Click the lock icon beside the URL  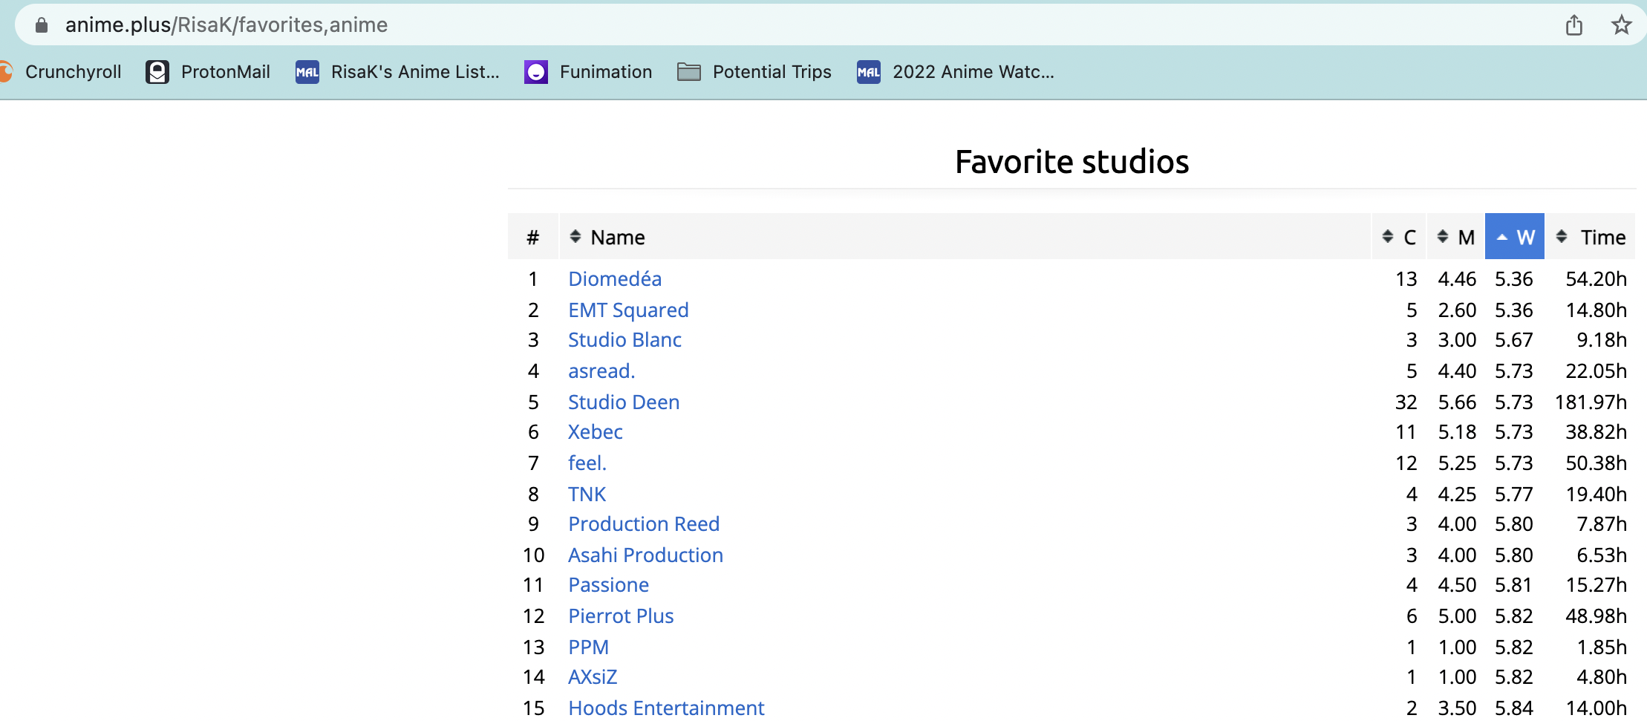click(42, 25)
